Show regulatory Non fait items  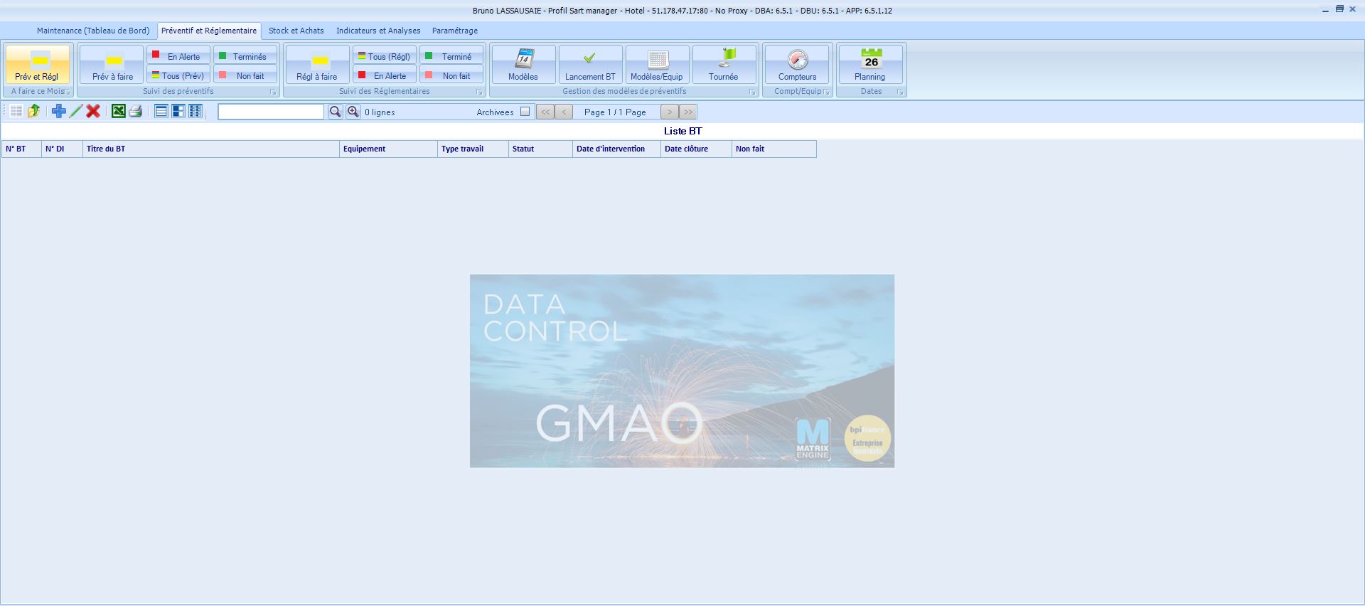451,75
